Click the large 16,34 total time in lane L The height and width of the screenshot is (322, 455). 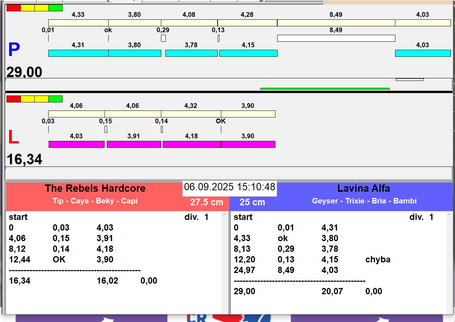point(25,160)
